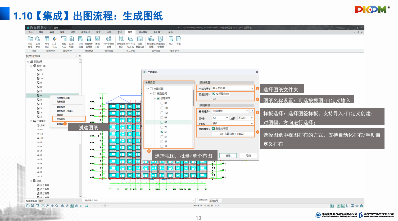This screenshot has height=221, width=398.
Task: Expand the 样板选择 template dropdown
Action: pos(230,111)
